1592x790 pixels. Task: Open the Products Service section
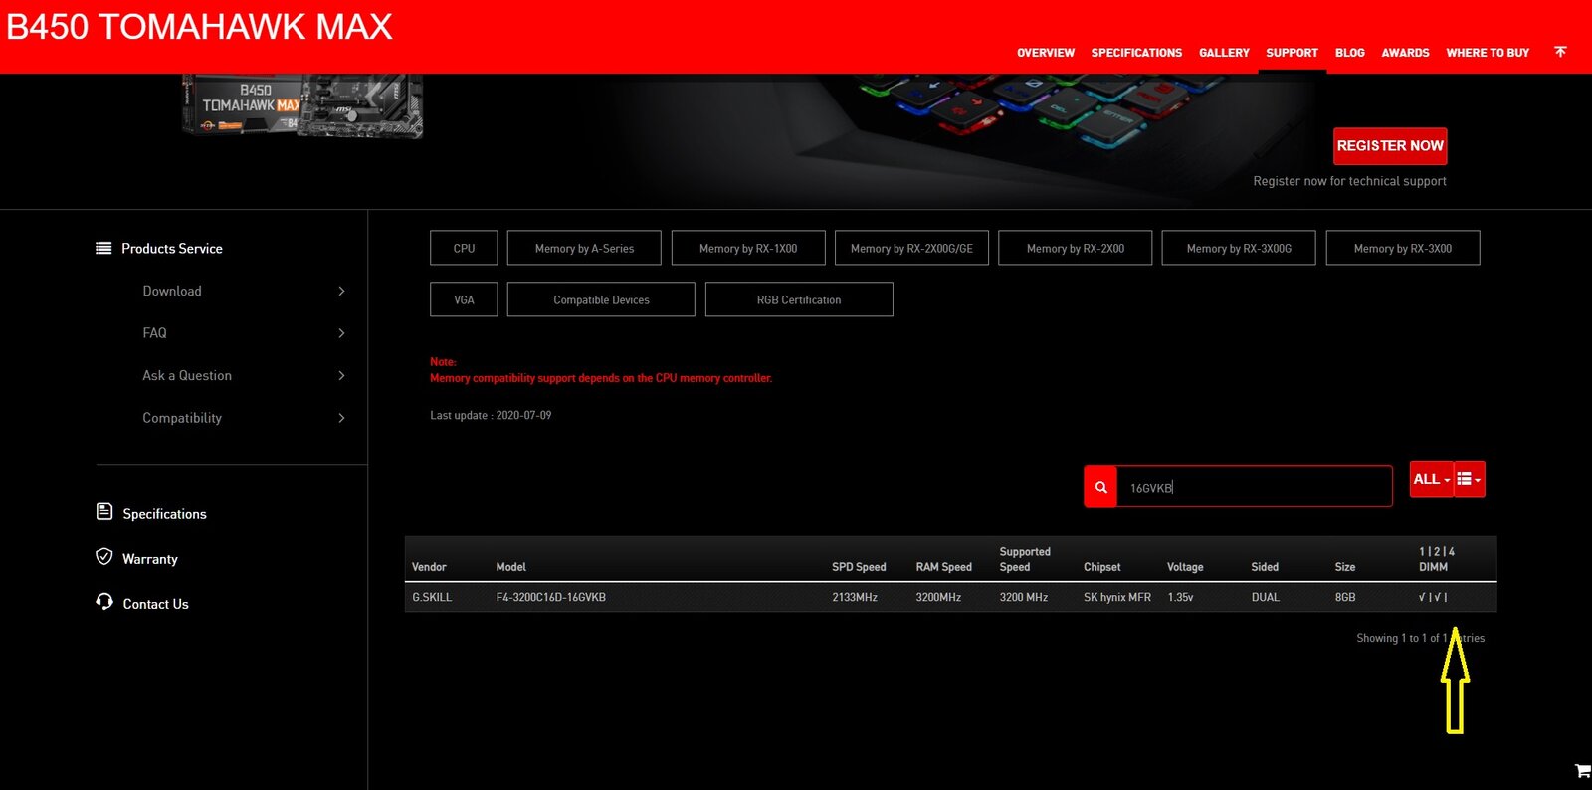(172, 248)
